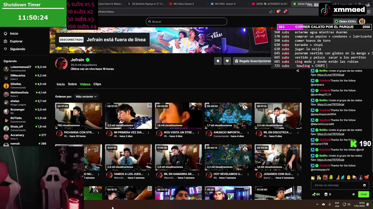Click IRL EN DISCOTECA ... video title
Image resolution: width=373 pixels, height=209 pixels.
click(x=278, y=132)
